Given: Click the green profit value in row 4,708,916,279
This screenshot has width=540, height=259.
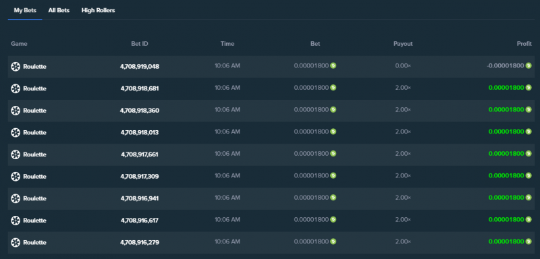Looking at the screenshot, I should (x=506, y=242).
